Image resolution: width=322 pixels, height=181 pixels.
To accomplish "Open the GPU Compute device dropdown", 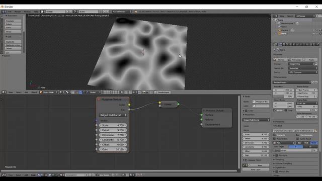I will point(303,72).
